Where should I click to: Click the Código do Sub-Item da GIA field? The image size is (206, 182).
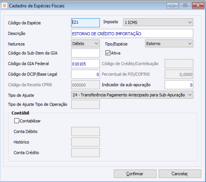pos(85,53)
